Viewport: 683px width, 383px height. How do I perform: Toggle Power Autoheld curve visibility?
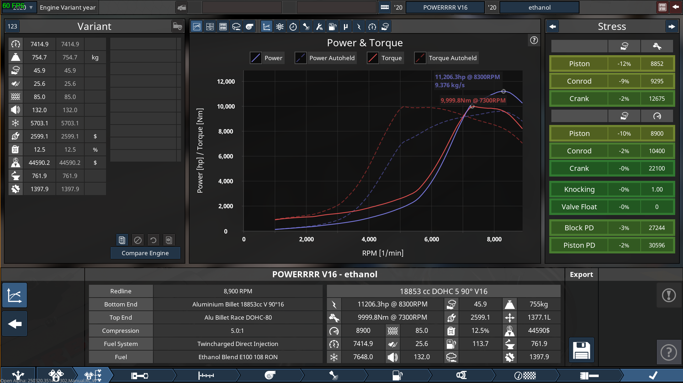(332, 58)
